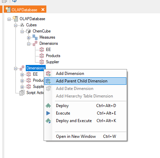Collapse the OLAPDatabase root node

(x=9, y=19)
